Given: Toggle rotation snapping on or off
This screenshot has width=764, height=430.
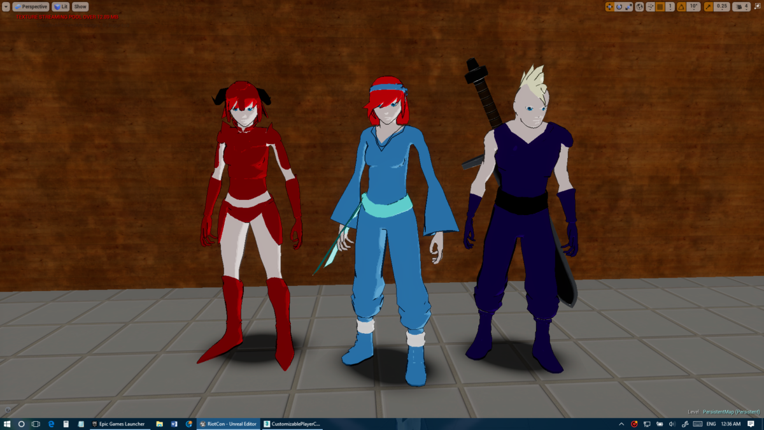Looking at the screenshot, I should pos(681,6).
